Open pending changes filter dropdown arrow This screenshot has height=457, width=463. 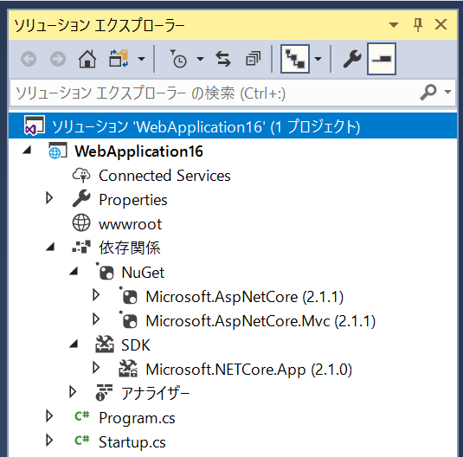coord(200,59)
